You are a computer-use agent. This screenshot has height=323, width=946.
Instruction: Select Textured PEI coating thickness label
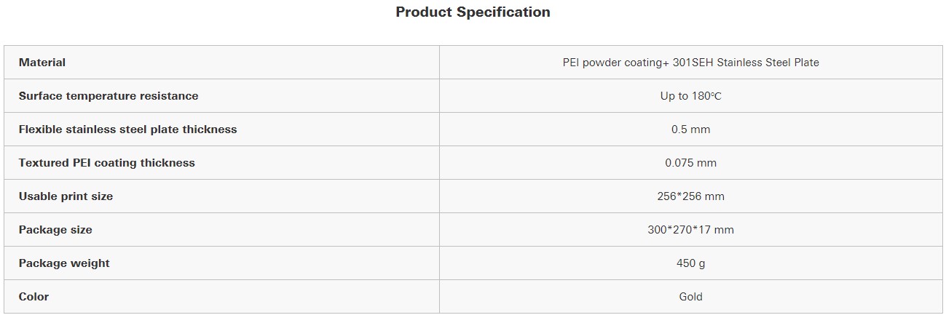click(107, 163)
